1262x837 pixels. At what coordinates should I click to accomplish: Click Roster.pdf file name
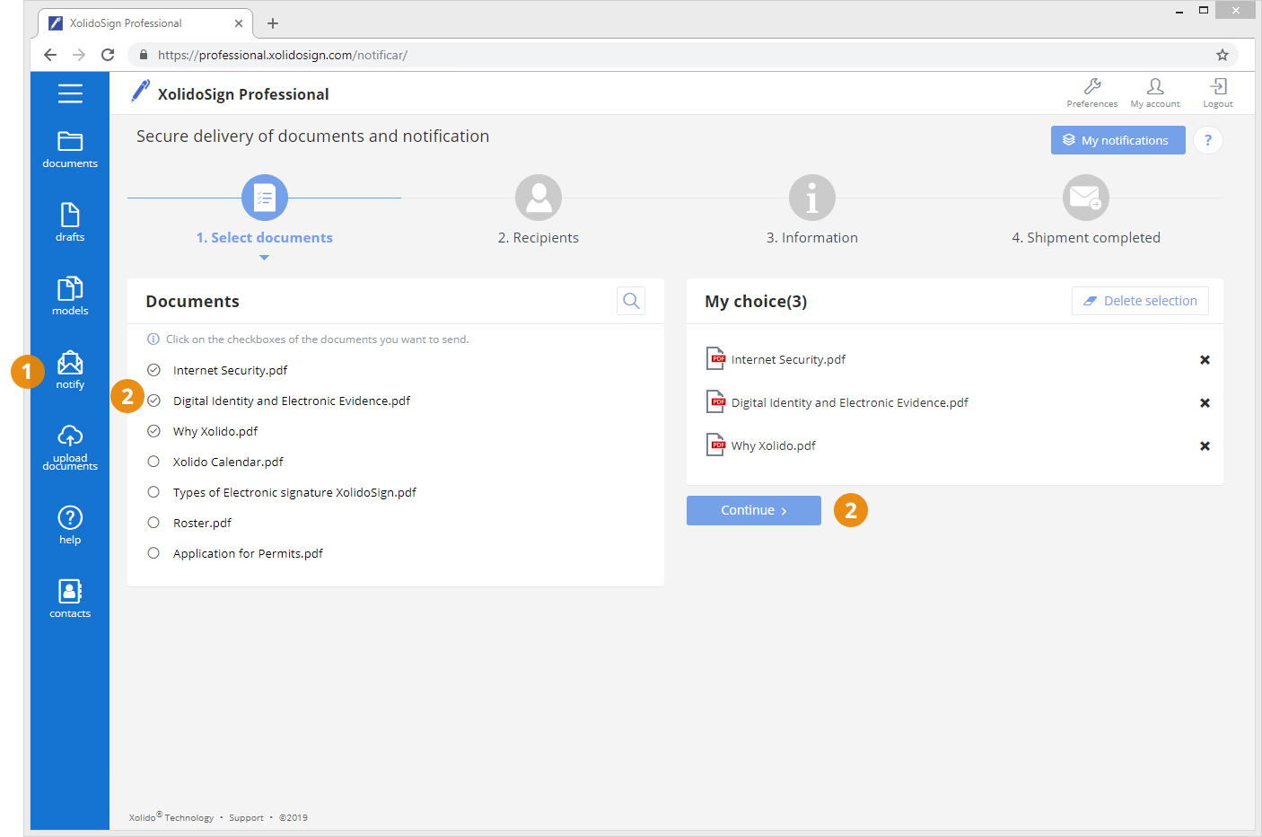(x=202, y=523)
